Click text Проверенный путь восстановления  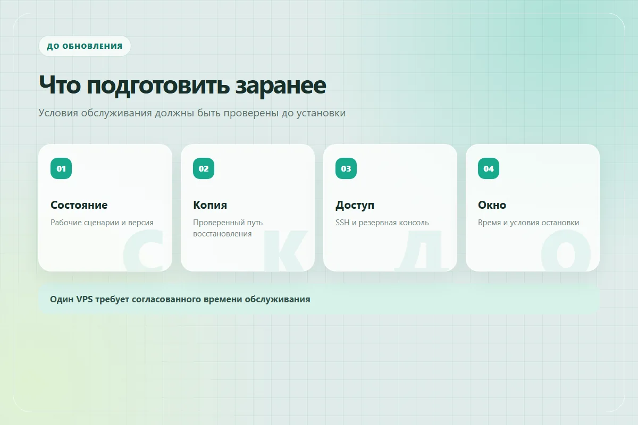coord(228,228)
